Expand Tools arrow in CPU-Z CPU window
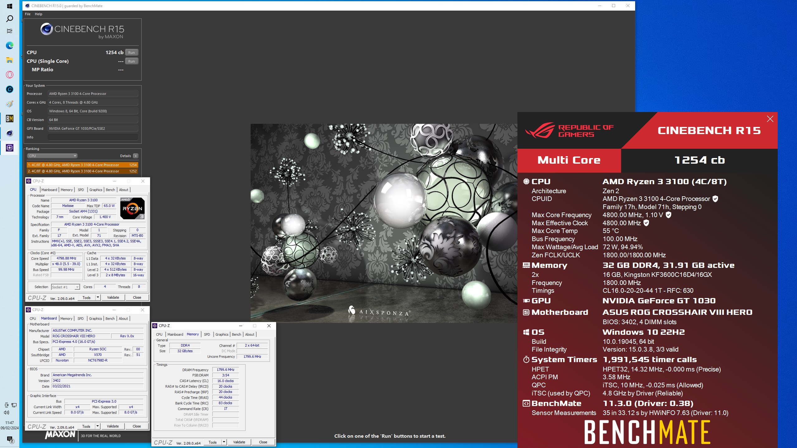Screen dimensions: 797x448 pyautogui.click(x=98, y=297)
